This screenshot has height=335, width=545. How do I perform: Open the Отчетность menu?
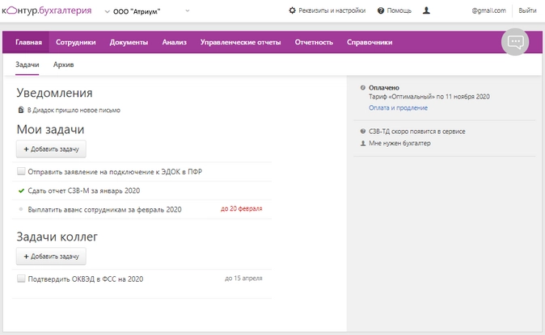pyautogui.click(x=314, y=42)
